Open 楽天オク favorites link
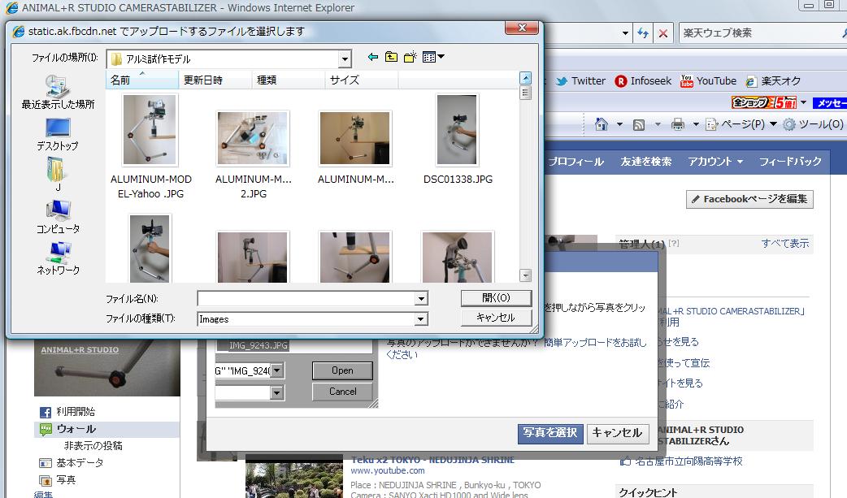This screenshot has width=847, height=498. 773,81
